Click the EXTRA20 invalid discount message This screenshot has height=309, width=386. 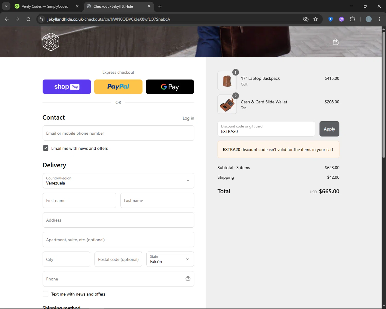[x=278, y=149]
